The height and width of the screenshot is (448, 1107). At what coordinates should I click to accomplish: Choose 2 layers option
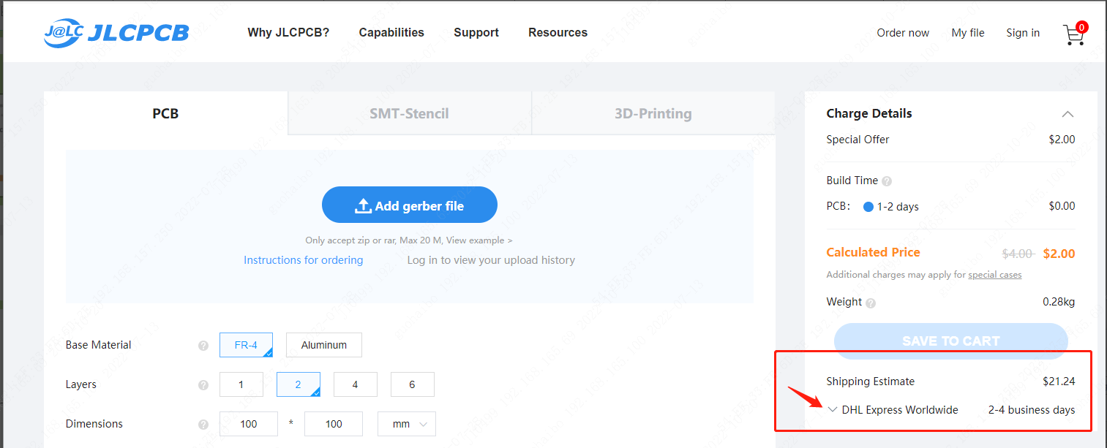299,384
